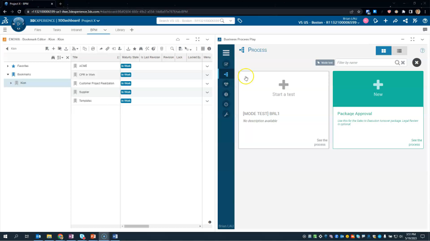Open the chat bubble icon below the top bar
430x241 pixels.
[x=425, y=29]
